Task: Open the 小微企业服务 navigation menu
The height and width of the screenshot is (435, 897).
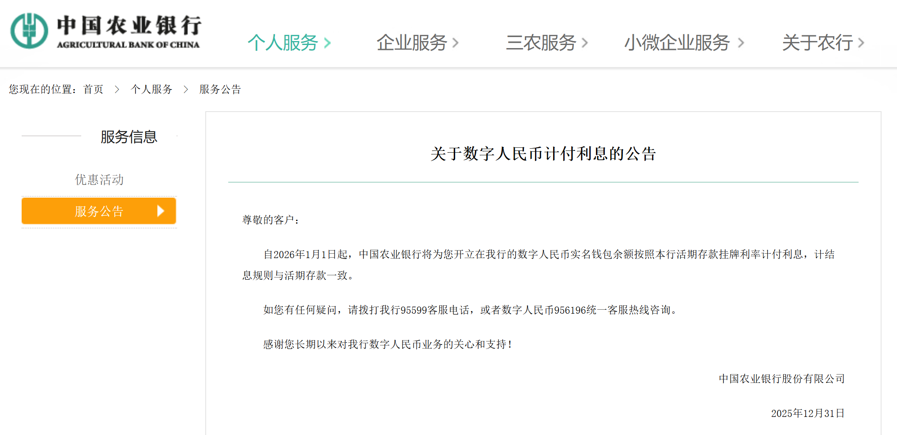Action: click(677, 43)
